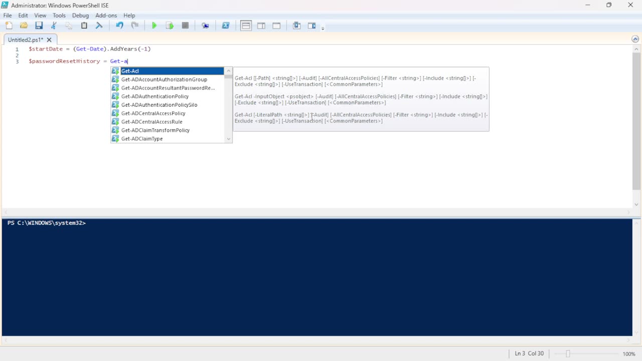This screenshot has height=361, width=642.
Task: Open the File menu
Action: click(8, 16)
